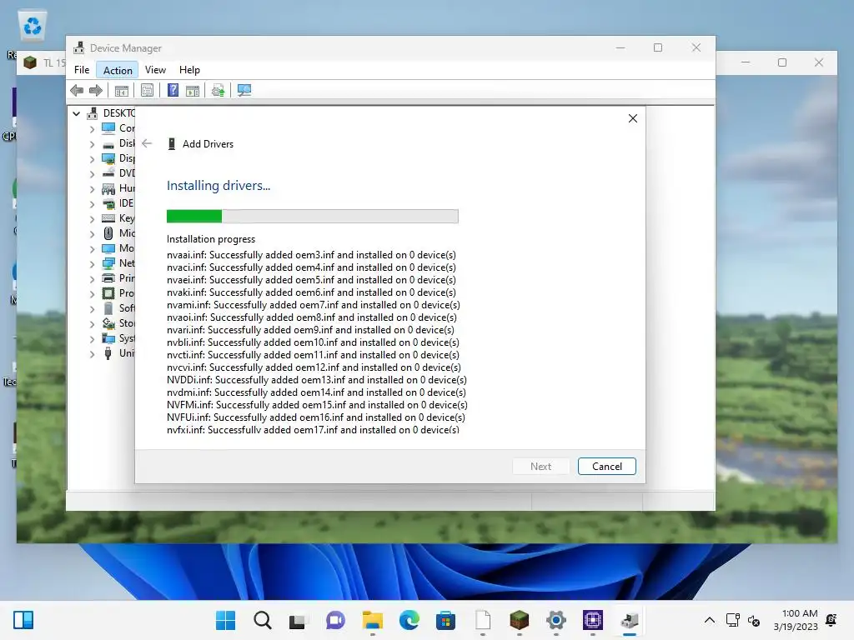Image resolution: width=854 pixels, height=640 pixels.
Task: Expand the Keyboards tree node
Action: pos(92,219)
